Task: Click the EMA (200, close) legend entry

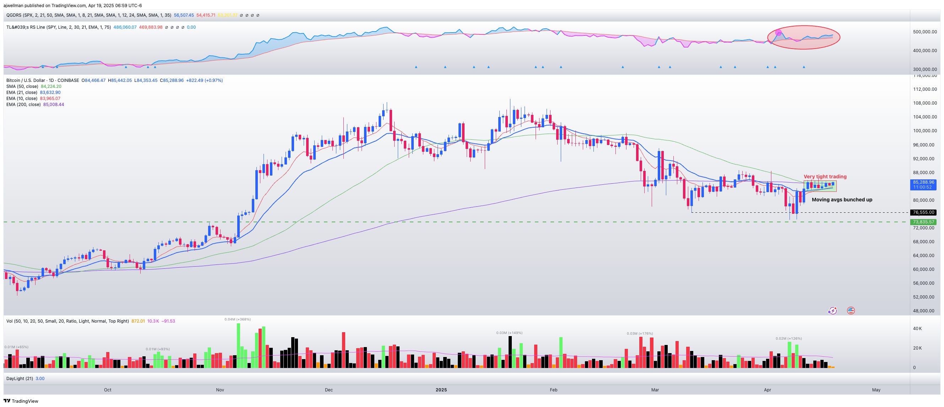Action: (x=23, y=105)
